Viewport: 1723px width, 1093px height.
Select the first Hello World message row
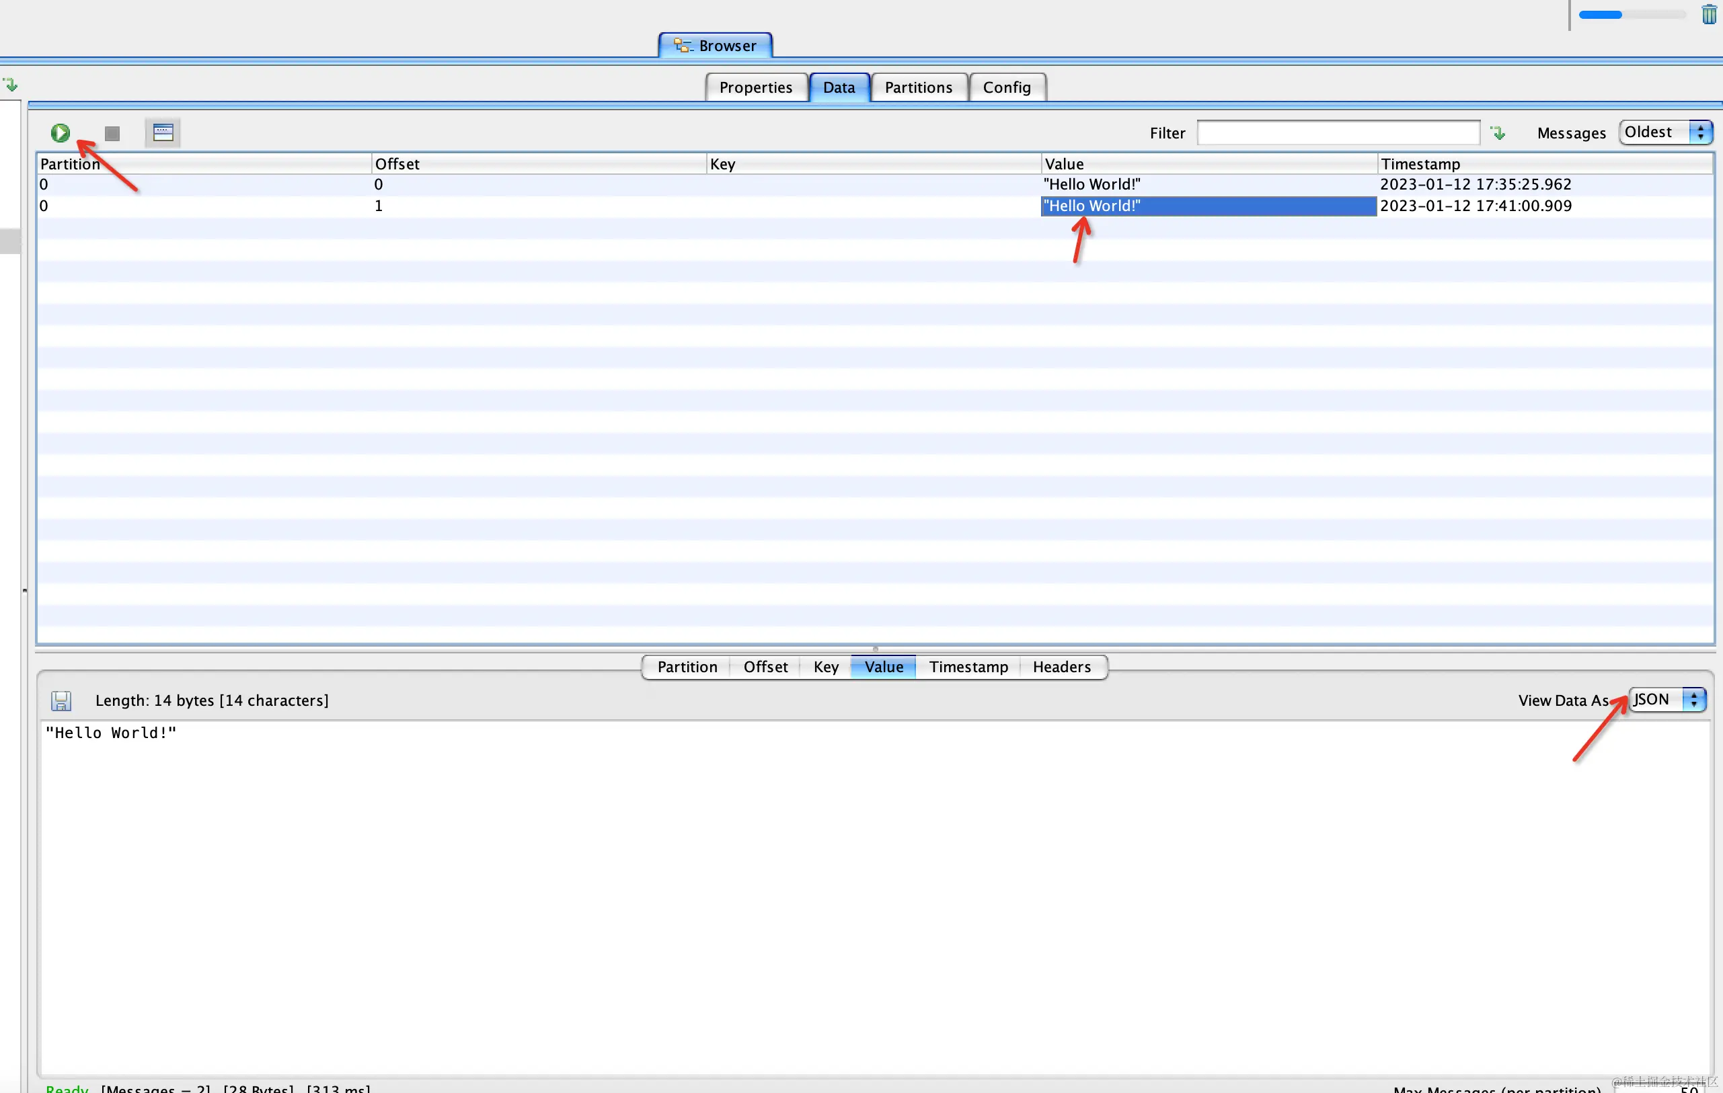[x=1092, y=185]
